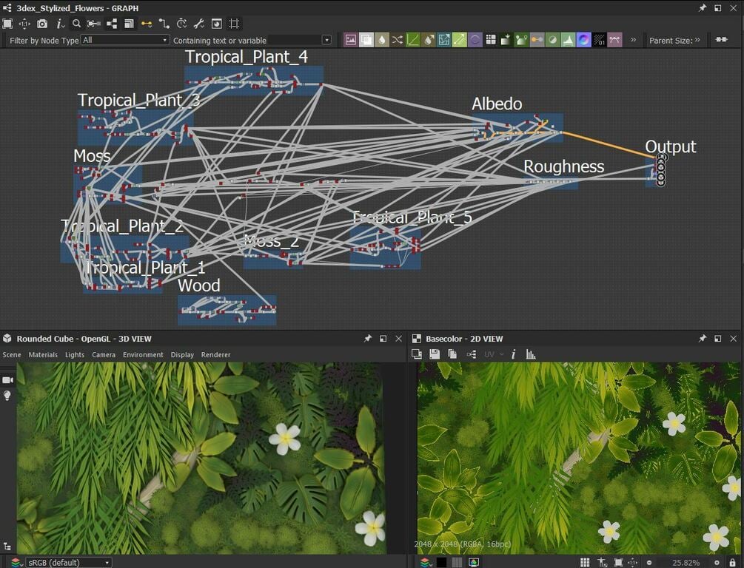Click the save image icon in 2D view
The image size is (744, 568).
point(434,354)
